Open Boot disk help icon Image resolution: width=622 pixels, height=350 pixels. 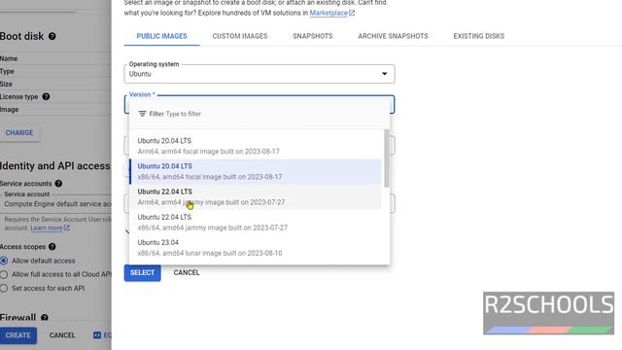pos(52,36)
